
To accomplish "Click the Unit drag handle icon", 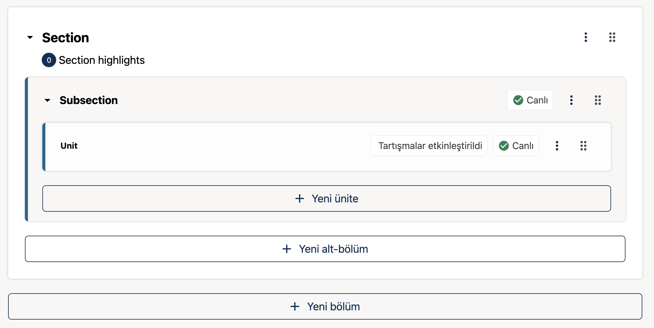I will point(583,146).
